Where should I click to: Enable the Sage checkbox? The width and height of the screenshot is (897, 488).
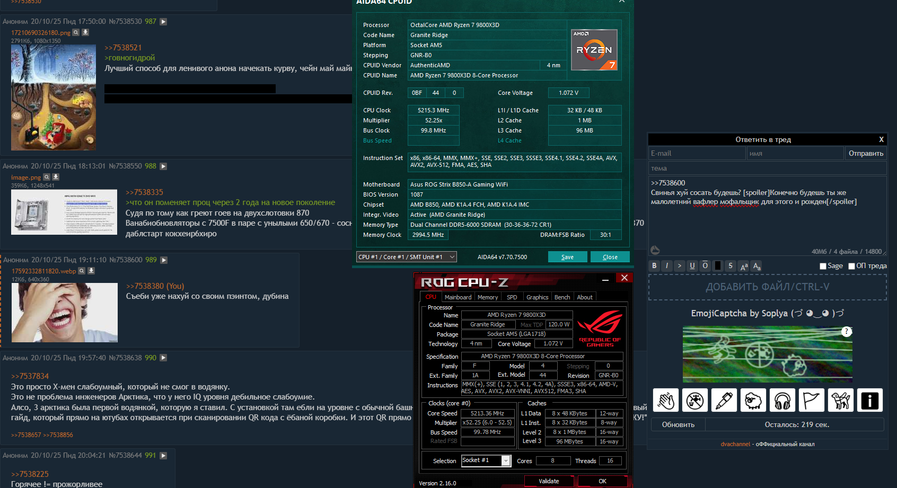823,266
